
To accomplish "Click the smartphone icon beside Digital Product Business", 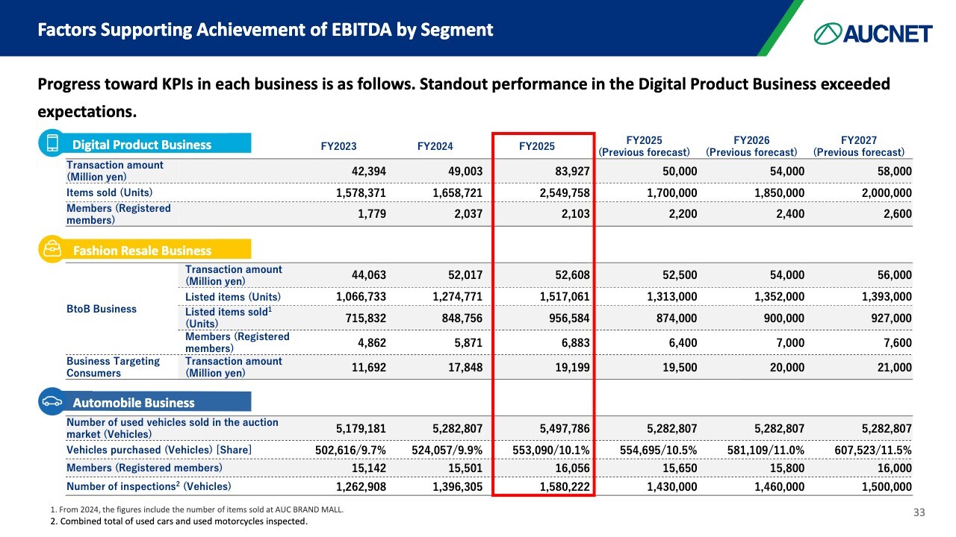I will point(52,144).
